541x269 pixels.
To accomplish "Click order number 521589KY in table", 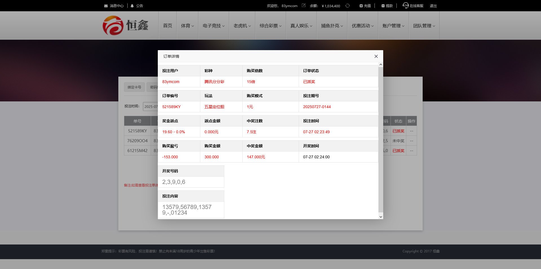I will tap(138, 131).
